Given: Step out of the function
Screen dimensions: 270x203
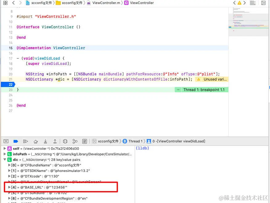Looking at the screenshot, I should point(55,141).
